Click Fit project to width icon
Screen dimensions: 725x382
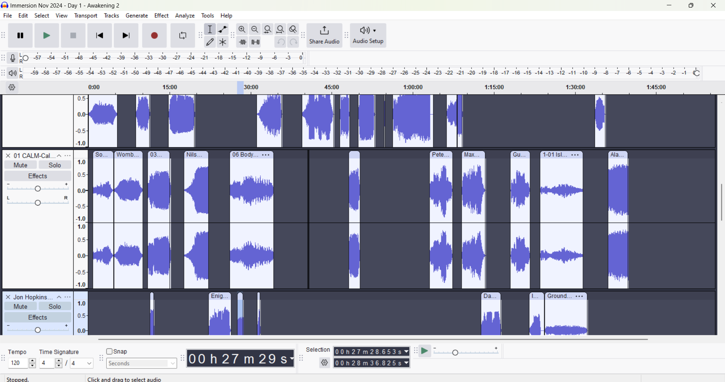[x=281, y=29]
